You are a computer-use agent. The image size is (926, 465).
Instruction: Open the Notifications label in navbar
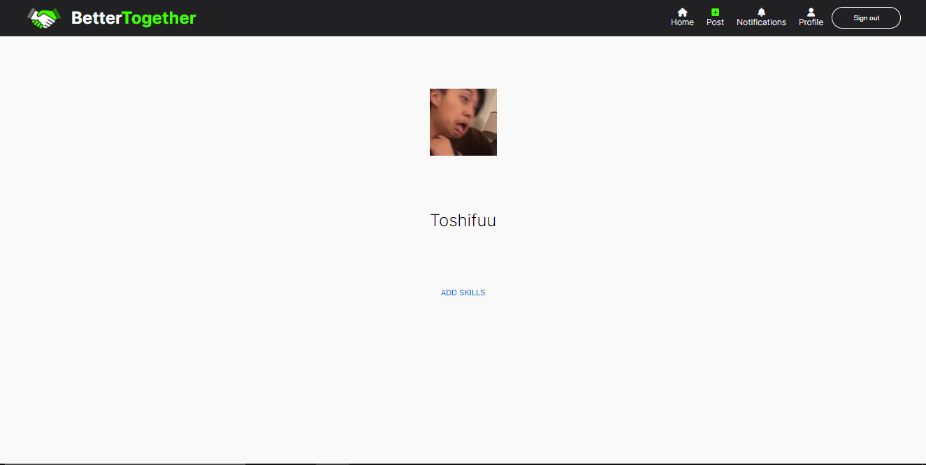pyautogui.click(x=761, y=22)
